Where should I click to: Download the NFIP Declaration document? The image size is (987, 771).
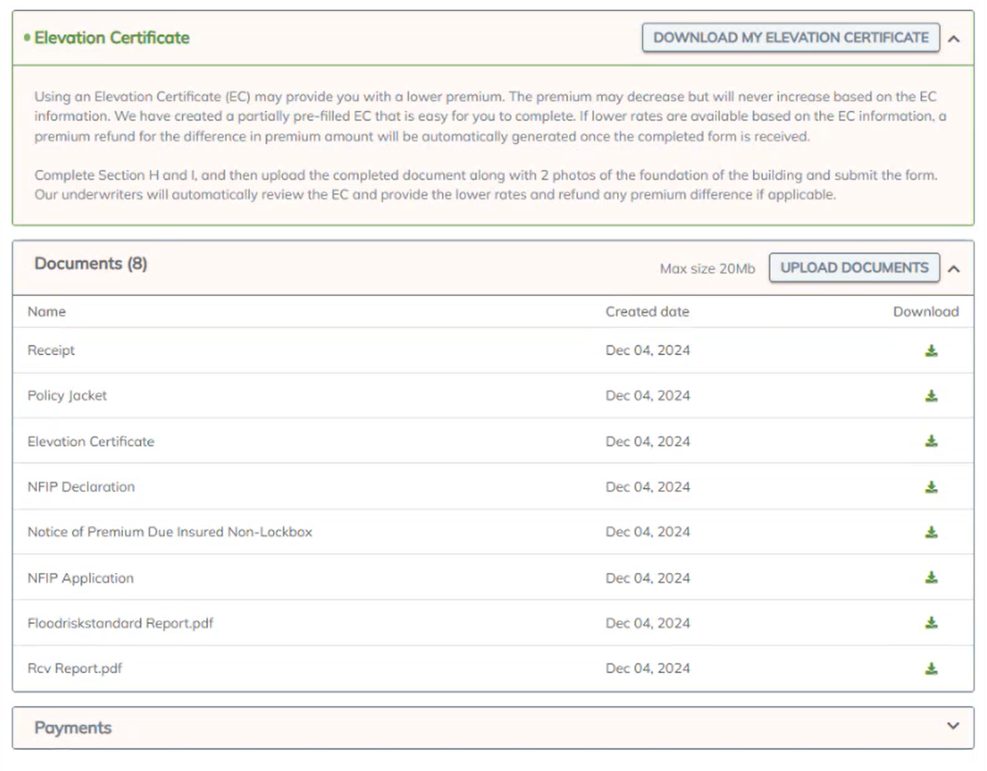point(931,487)
